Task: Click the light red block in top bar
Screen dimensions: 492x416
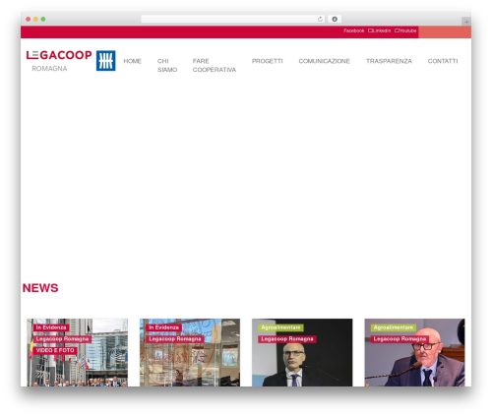Action: click(x=445, y=32)
